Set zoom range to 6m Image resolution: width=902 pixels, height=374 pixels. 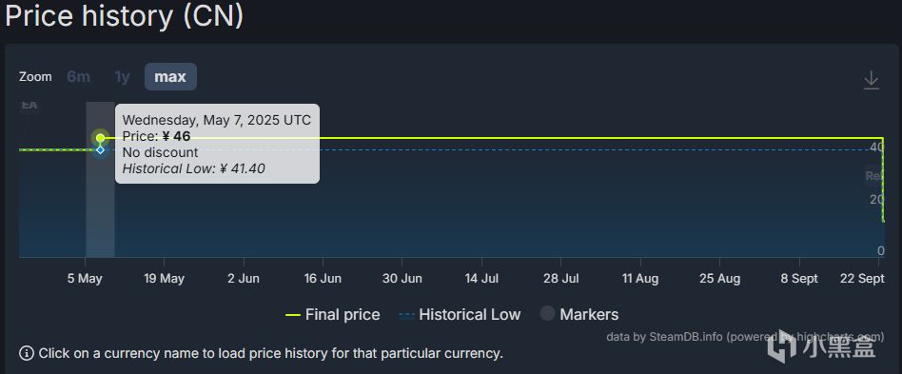(x=78, y=76)
